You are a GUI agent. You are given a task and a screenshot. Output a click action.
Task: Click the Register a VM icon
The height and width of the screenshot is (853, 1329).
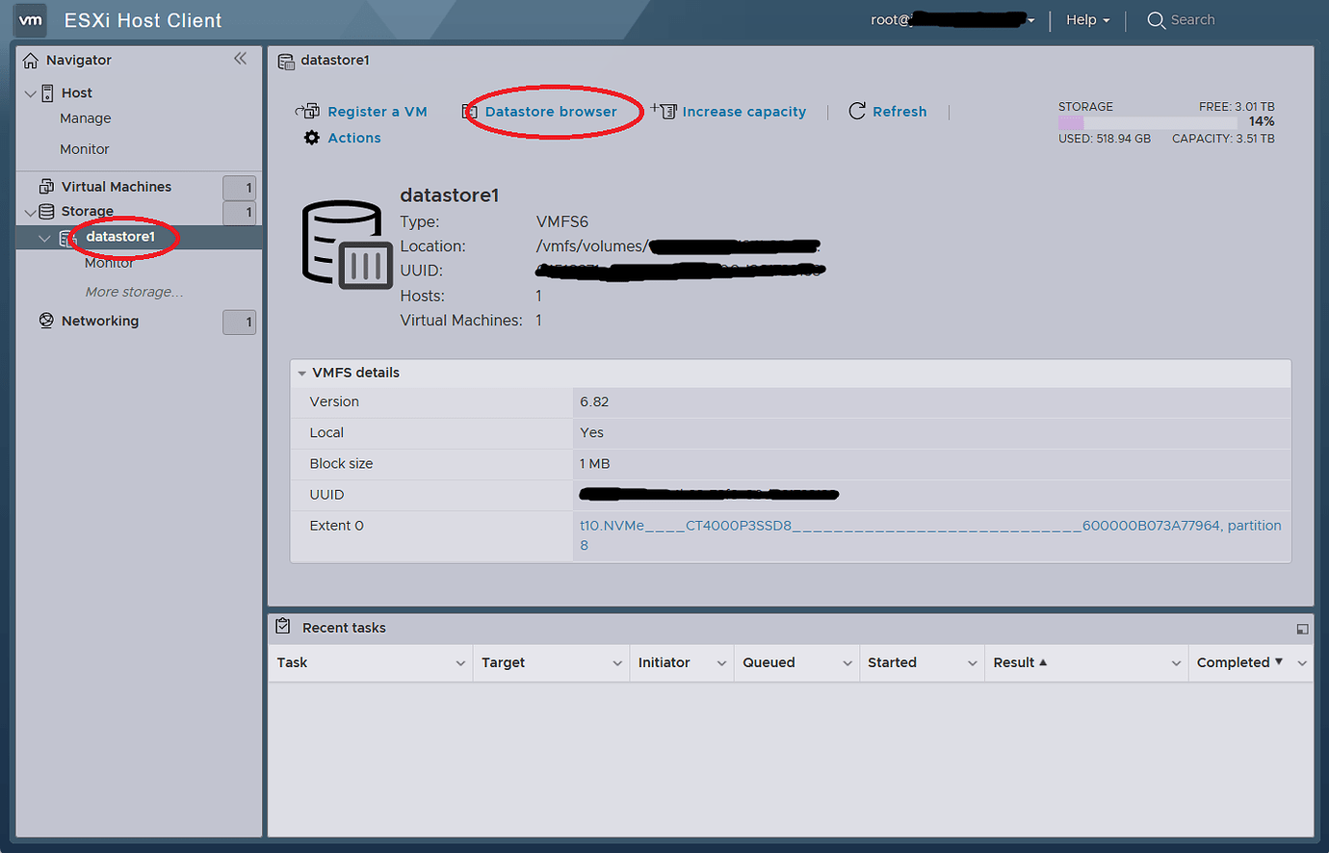point(307,111)
